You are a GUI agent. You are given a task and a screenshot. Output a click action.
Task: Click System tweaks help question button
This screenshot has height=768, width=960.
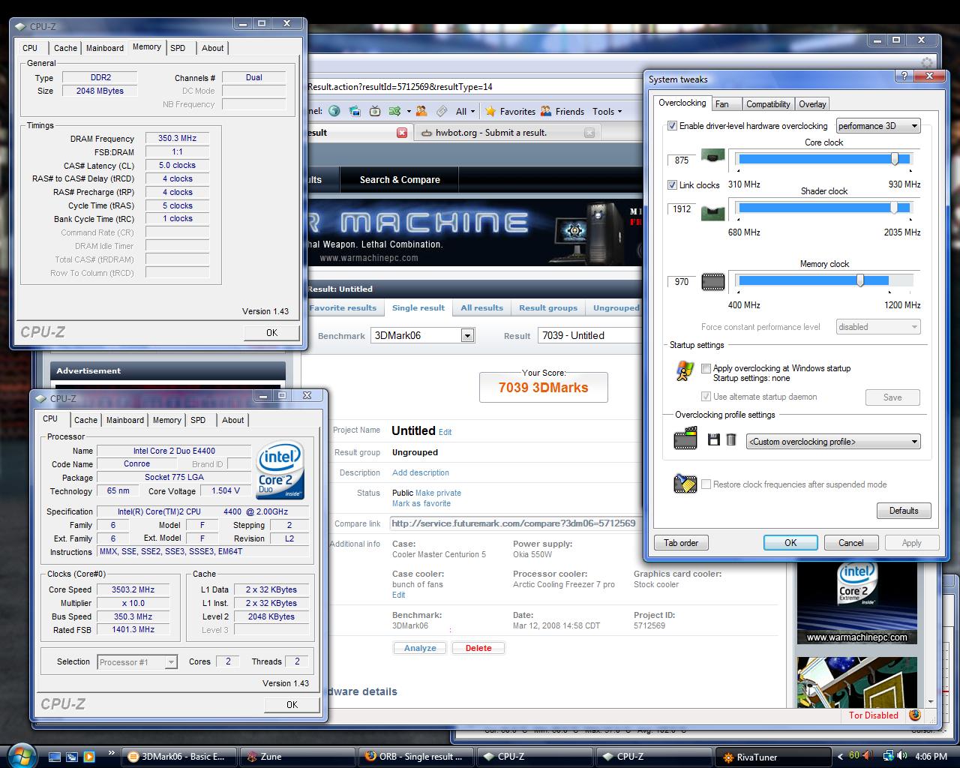click(x=904, y=76)
